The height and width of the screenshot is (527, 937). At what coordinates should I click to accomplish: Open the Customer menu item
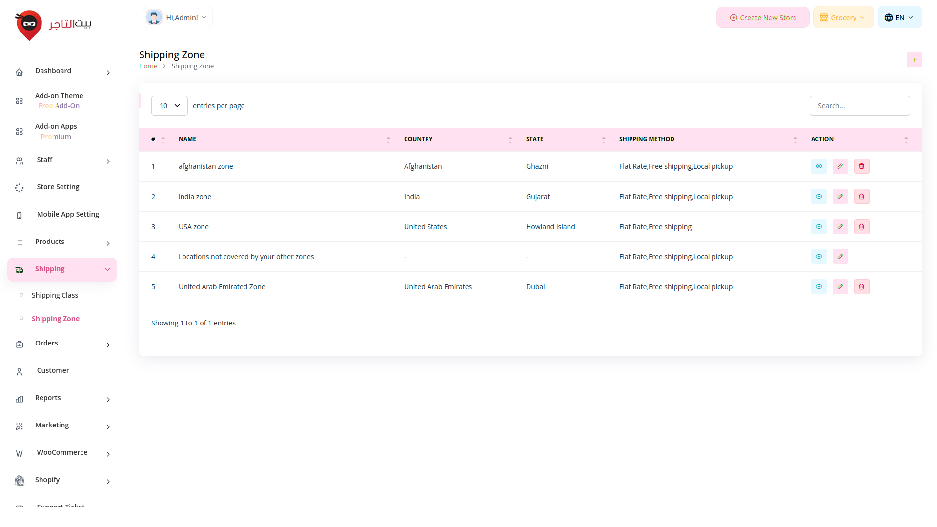pyautogui.click(x=53, y=370)
